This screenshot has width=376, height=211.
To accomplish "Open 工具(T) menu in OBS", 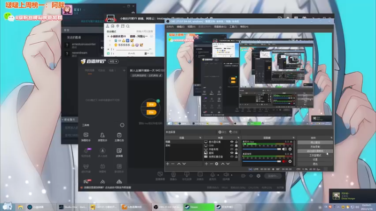I will point(233,27).
